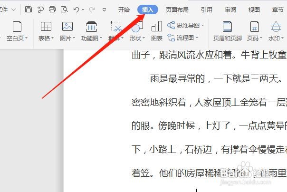Open Print Preview icon

point(64,9)
